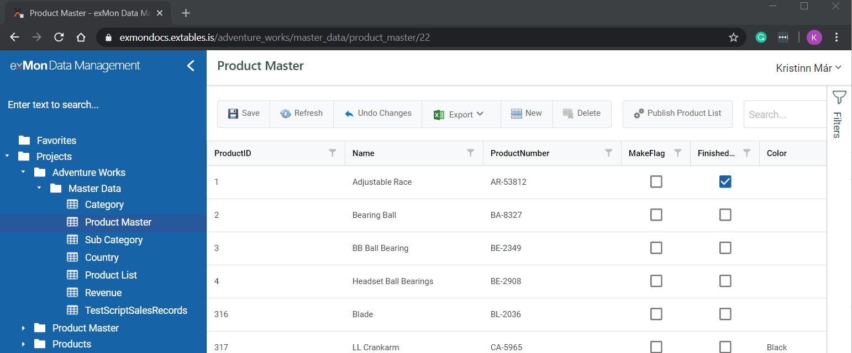Click the Favorites folder icon
Viewport: 852px width, 353px height.
(24, 140)
